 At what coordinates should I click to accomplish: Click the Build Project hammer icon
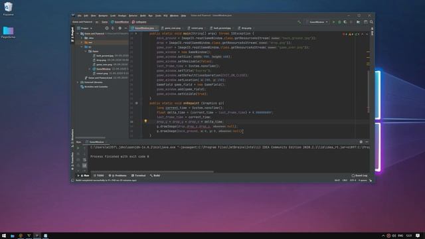point(299,22)
